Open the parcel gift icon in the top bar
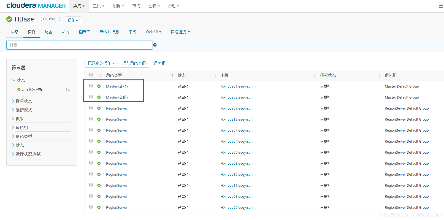Viewport: 444px width, 220px height. tap(441, 6)
